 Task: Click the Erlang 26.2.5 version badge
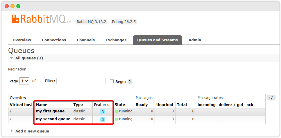click(x=124, y=22)
